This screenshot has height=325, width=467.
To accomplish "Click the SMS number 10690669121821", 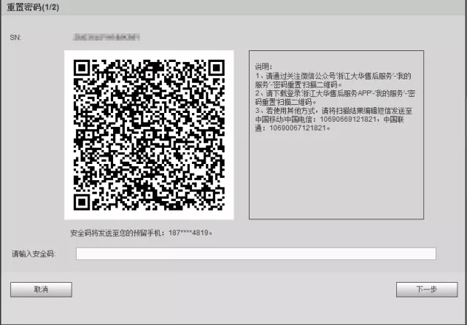I will (x=348, y=120).
